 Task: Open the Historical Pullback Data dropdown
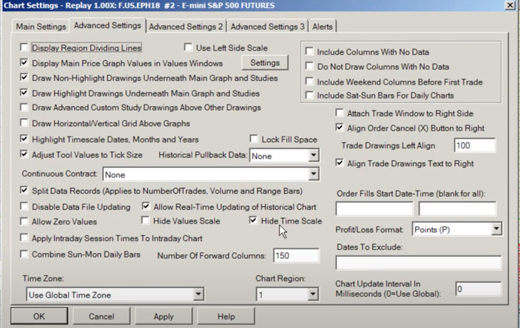[313, 155]
